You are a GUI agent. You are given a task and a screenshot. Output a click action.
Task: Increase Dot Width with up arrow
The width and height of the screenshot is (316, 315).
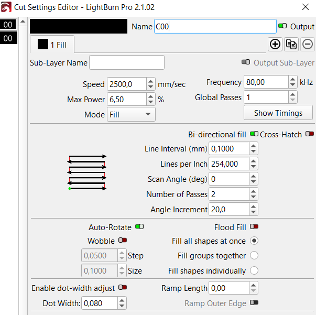[x=122, y=300]
